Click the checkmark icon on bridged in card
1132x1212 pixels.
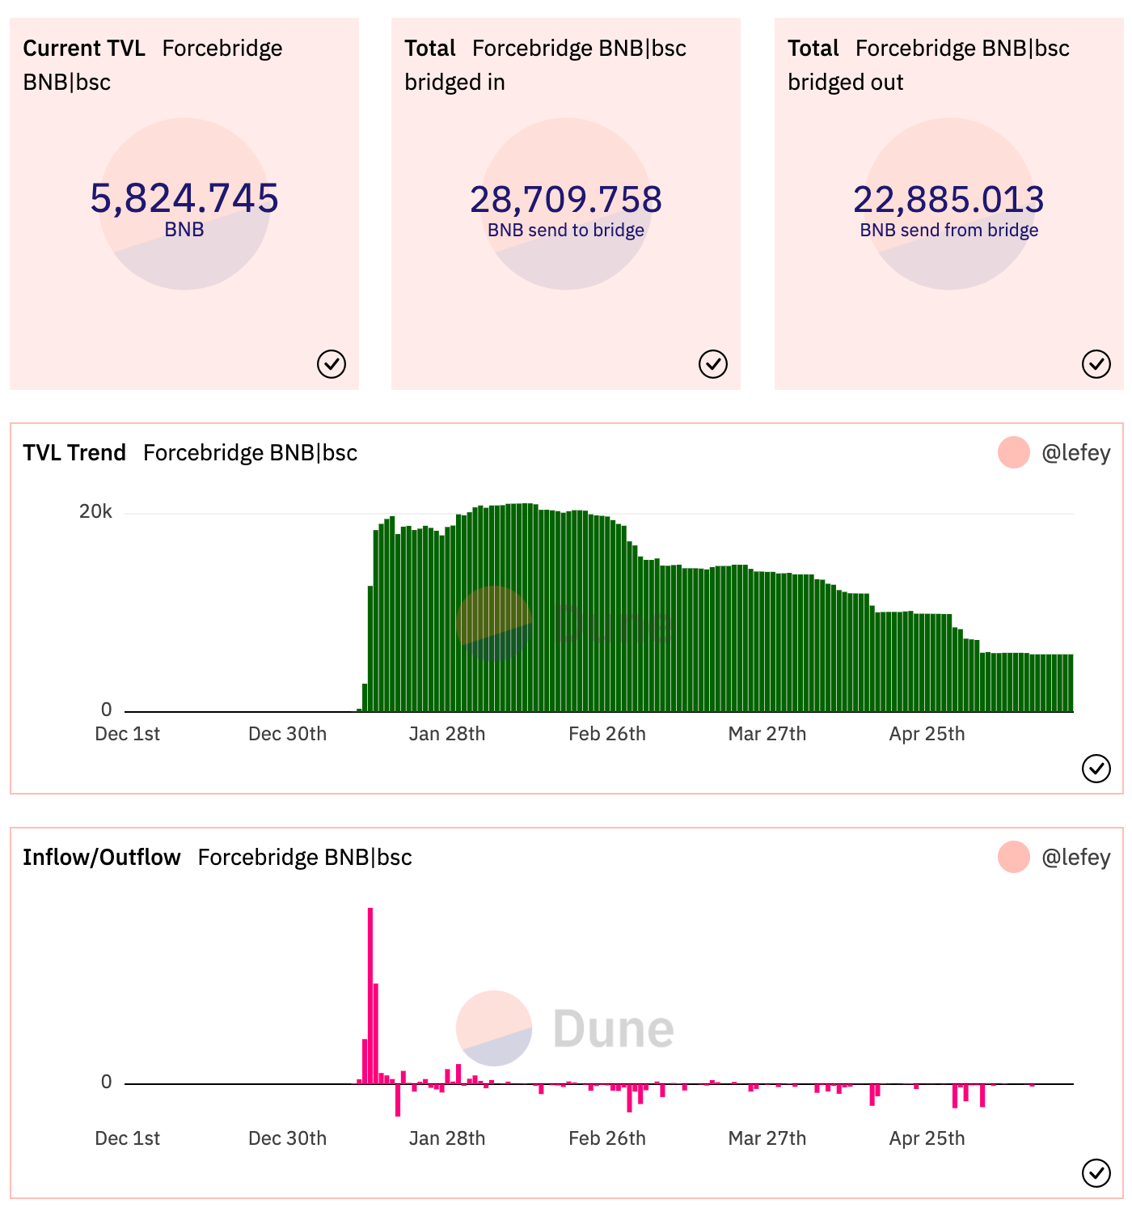point(713,364)
